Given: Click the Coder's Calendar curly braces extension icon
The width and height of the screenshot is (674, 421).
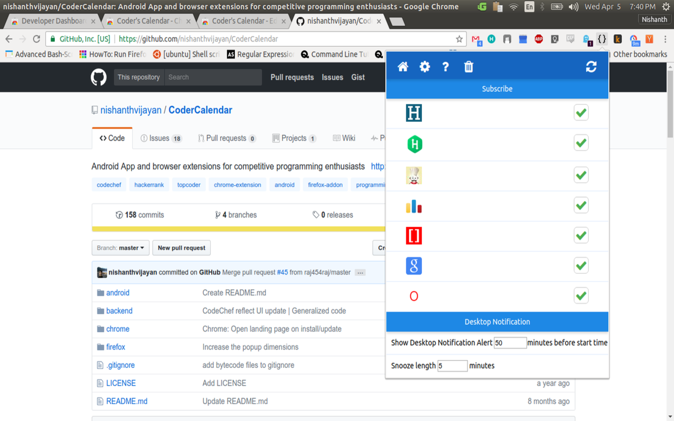Looking at the screenshot, I should pyautogui.click(x=602, y=39).
